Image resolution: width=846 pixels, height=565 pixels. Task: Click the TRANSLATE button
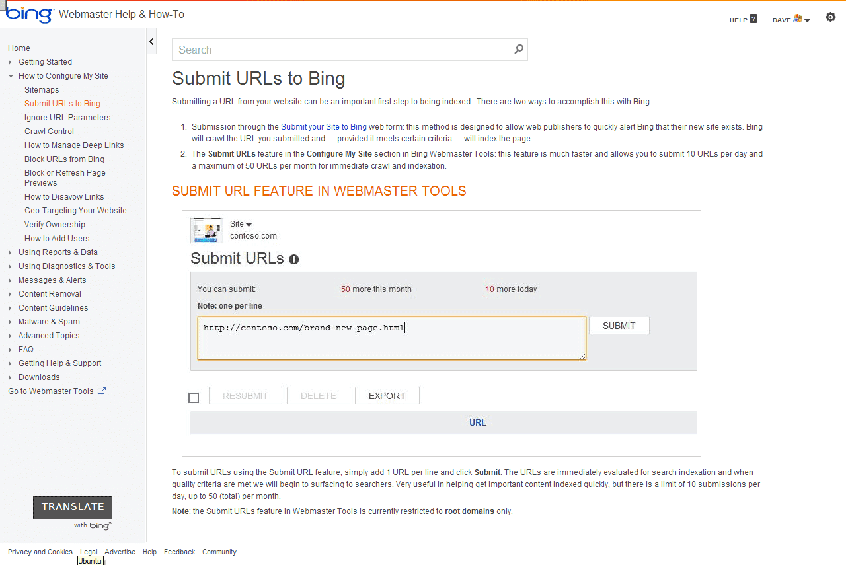point(72,507)
